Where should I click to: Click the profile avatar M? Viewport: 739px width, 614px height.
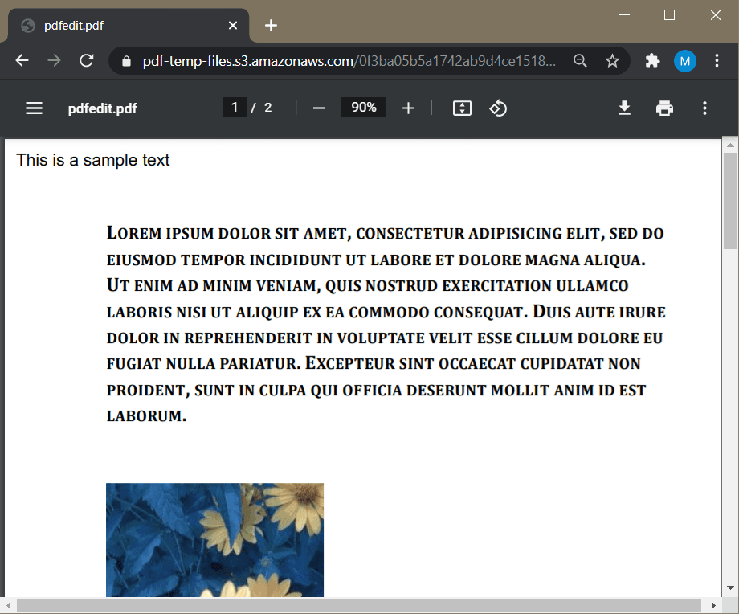[685, 60]
